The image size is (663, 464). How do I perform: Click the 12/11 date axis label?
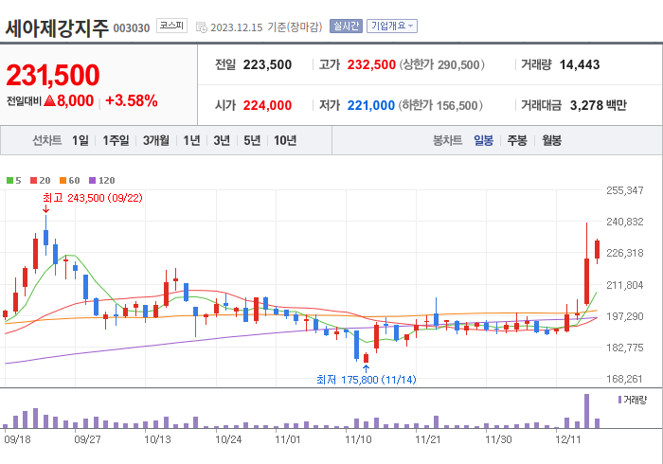tap(568, 439)
